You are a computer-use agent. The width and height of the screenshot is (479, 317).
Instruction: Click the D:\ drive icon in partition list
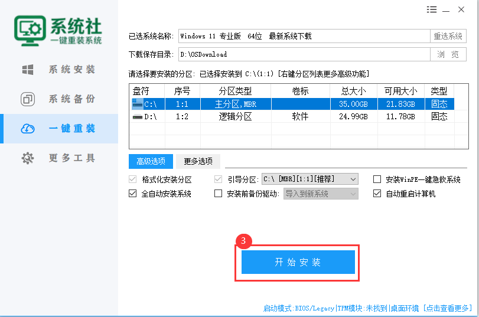[x=137, y=117]
